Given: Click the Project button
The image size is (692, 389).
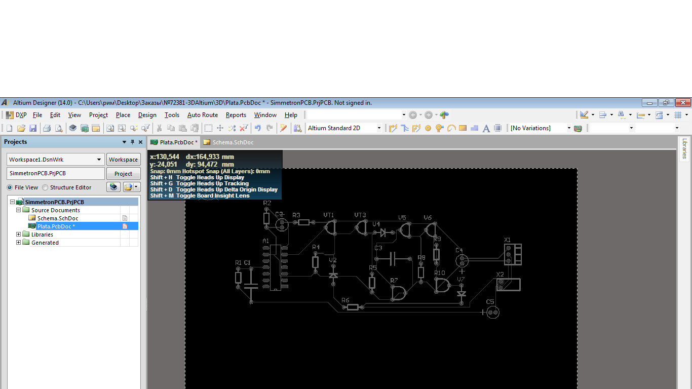Looking at the screenshot, I should pyautogui.click(x=123, y=174).
